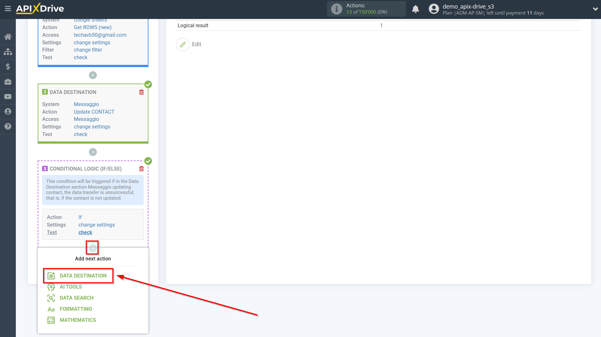Viewport: 601px width, 337px height.
Task: Click techavb50@gmail.com access link
Action: (x=100, y=35)
